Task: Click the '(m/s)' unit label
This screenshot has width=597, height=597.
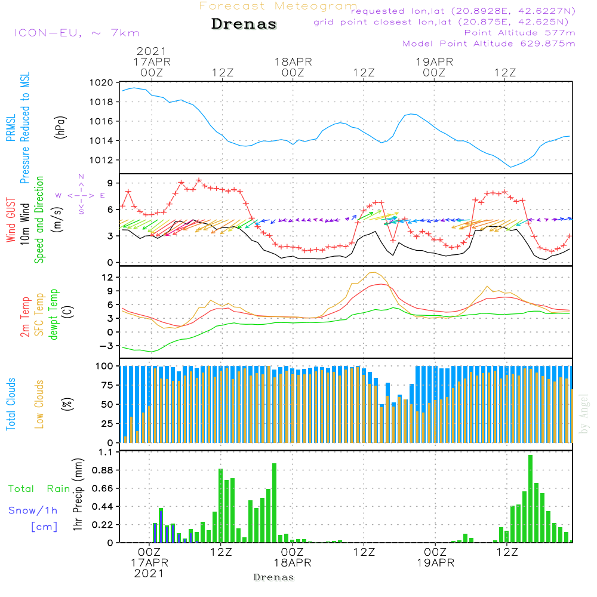Action: (58, 220)
